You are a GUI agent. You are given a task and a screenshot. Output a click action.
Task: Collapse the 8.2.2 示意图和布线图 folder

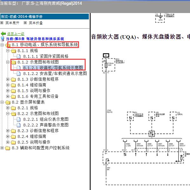coord(8,114)
